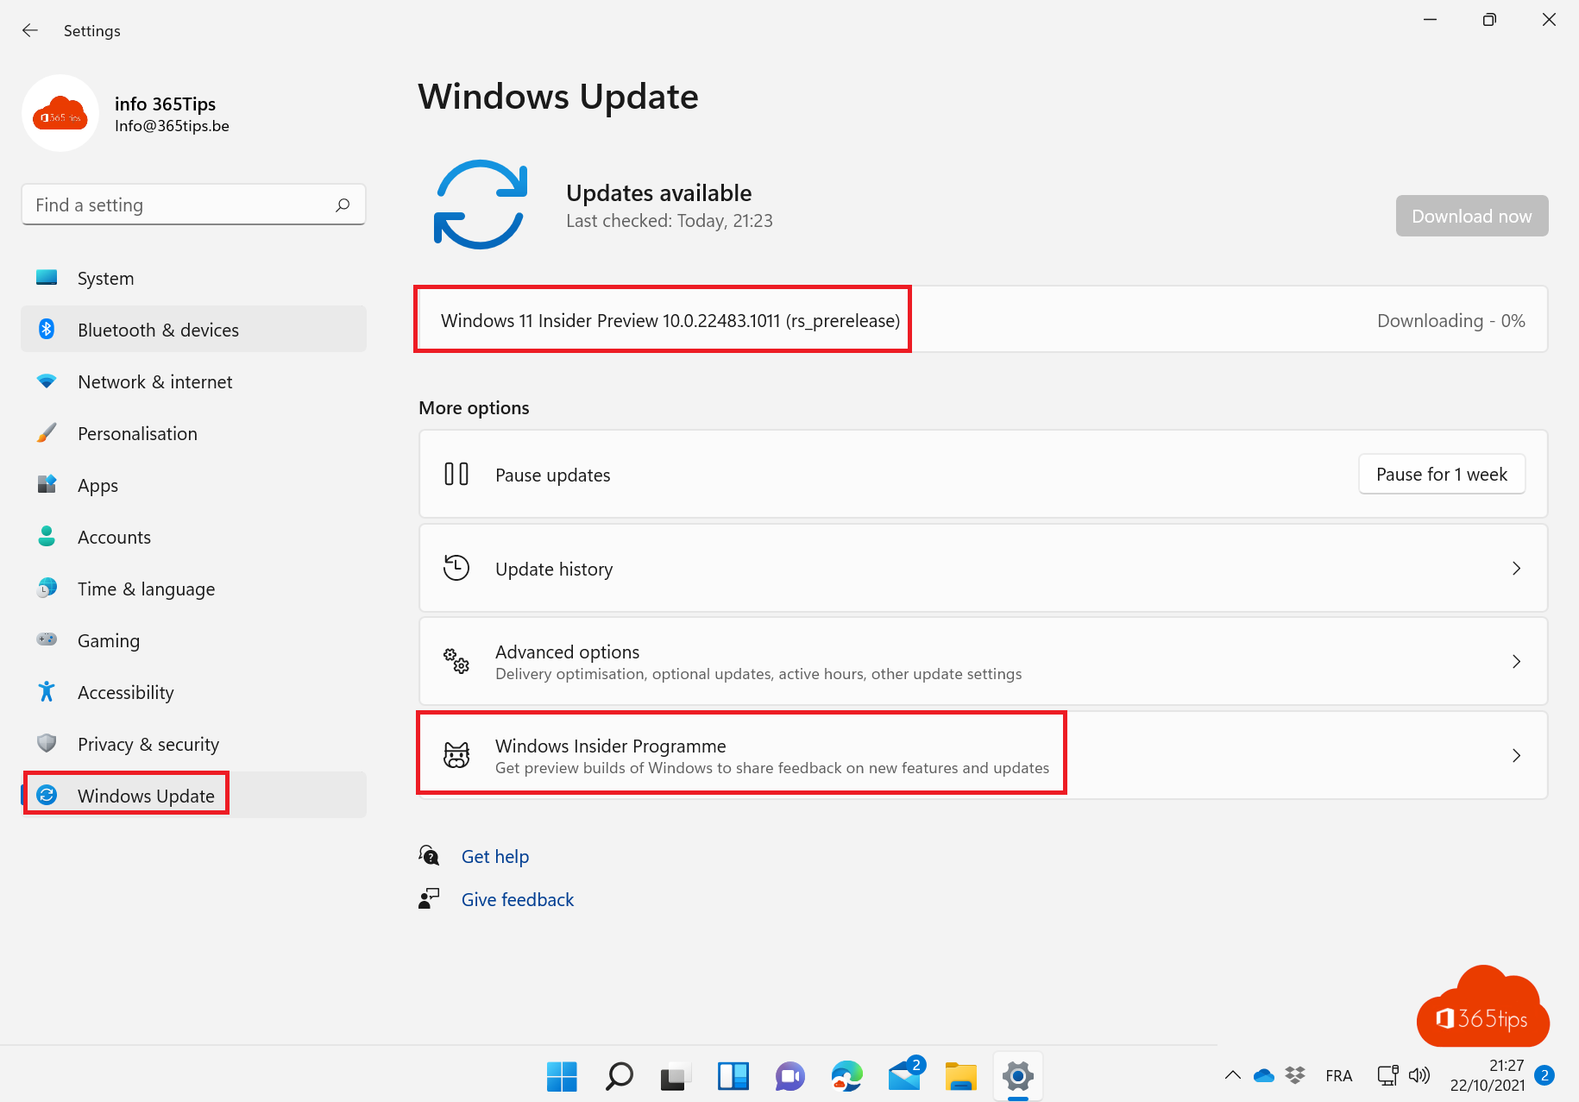Screen dimensions: 1579x1102
Task: Click the Update history clock icon
Action: click(x=456, y=568)
